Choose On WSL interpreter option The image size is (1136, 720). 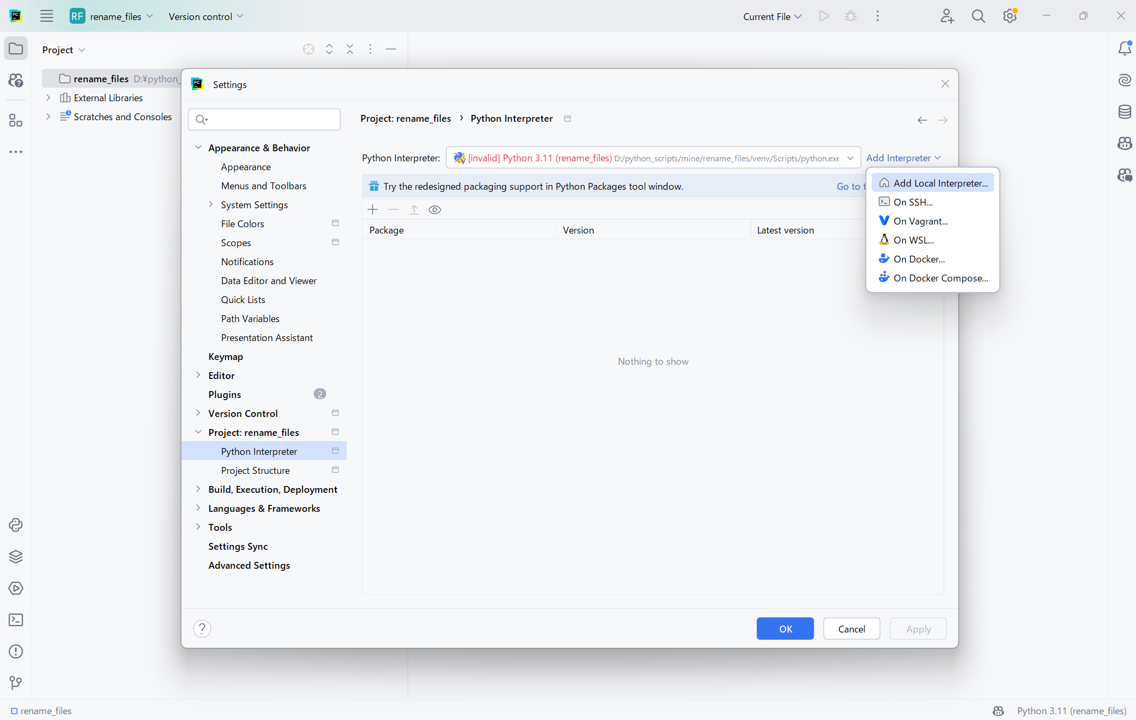(913, 240)
